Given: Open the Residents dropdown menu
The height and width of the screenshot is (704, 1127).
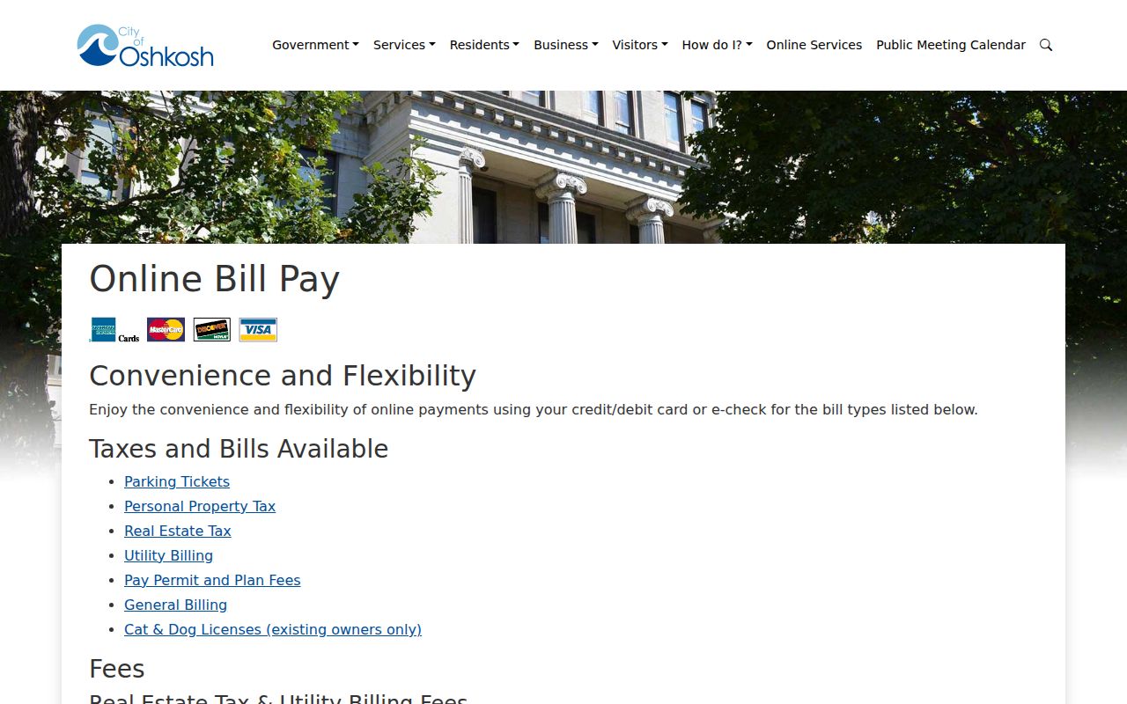Looking at the screenshot, I should [484, 45].
